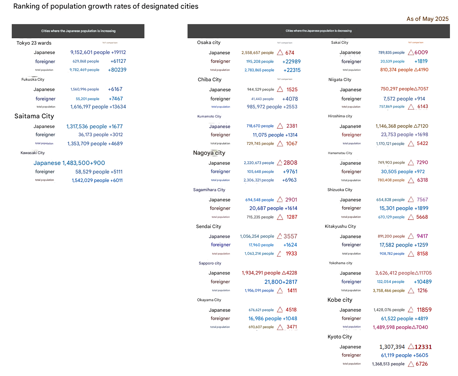Click Yokohama Japanese '3,626,412 people△11705'
The width and height of the screenshot is (458, 376).
[403, 273]
